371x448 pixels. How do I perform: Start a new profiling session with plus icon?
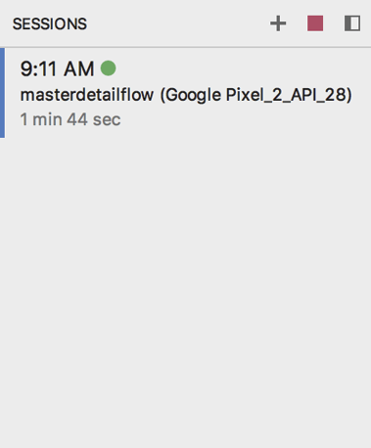pos(278,23)
